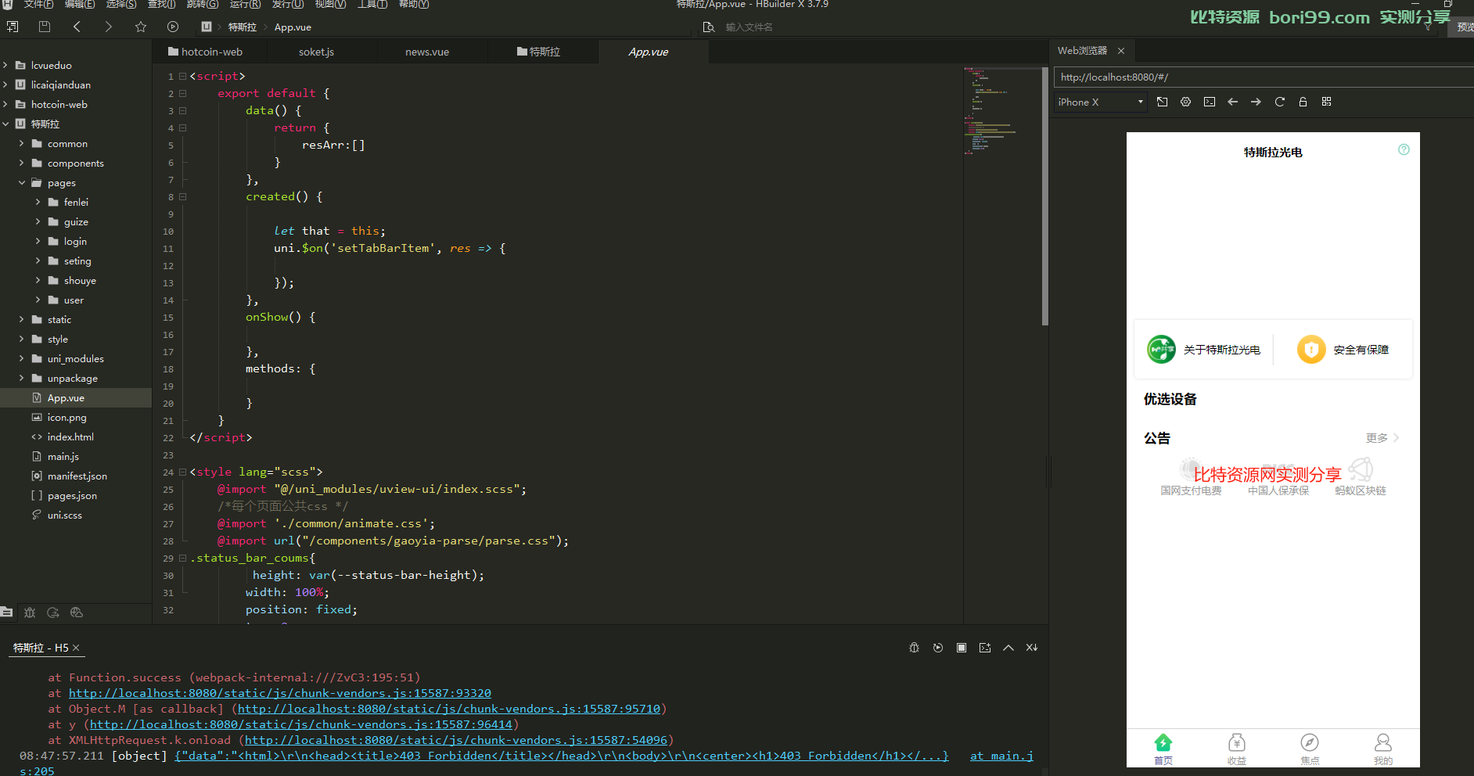Open browser devtools console icon

point(1210,102)
